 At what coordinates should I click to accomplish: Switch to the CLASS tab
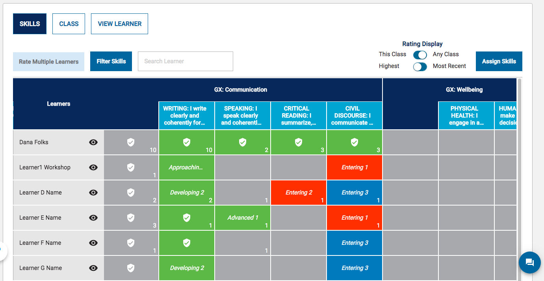[69, 24]
